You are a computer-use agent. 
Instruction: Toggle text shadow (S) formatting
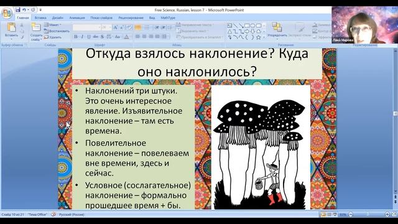[102, 37]
